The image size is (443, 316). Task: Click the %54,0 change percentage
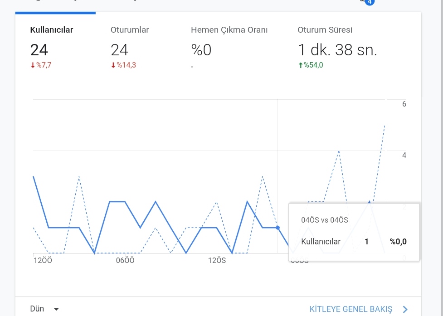(x=313, y=65)
